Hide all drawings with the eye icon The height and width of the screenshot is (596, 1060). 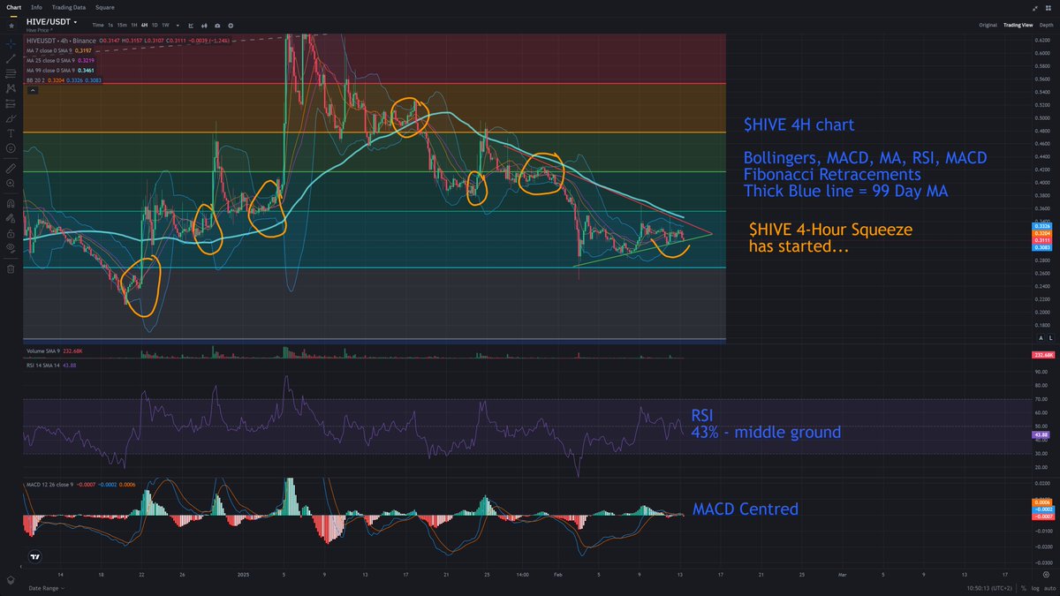tap(11, 245)
